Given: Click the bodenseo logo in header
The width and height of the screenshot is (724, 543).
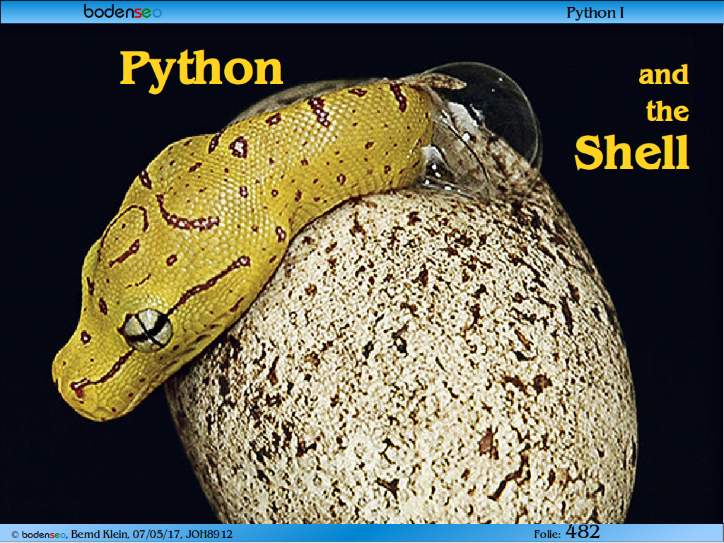Looking at the screenshot, I should tap(123, 11).
